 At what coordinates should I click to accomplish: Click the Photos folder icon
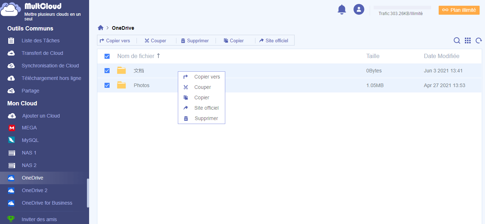pyautogui.click(x=121, y=85)
